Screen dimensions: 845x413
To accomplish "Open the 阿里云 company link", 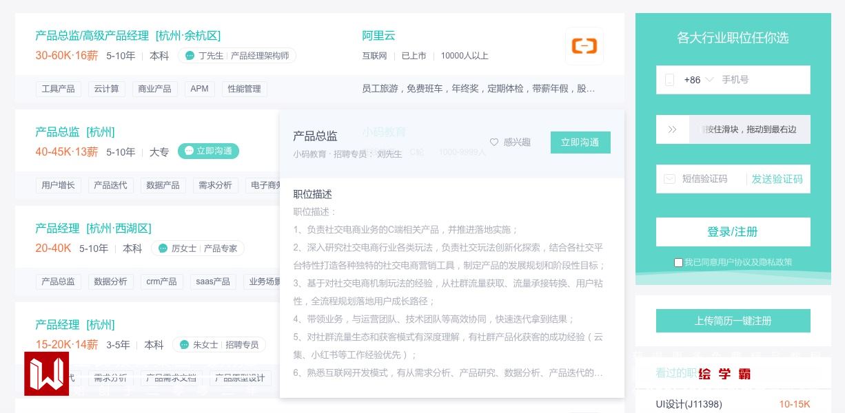I will pos(379,36).
